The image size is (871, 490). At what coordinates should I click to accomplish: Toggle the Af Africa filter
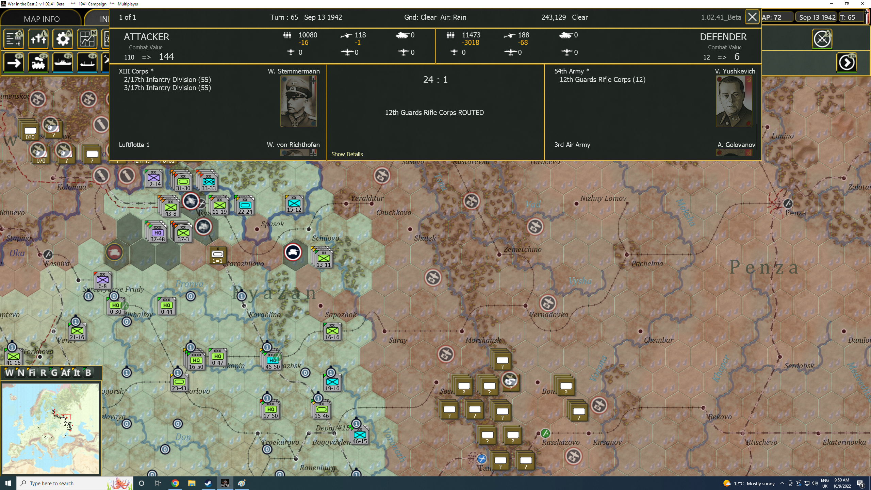point(65,373)
